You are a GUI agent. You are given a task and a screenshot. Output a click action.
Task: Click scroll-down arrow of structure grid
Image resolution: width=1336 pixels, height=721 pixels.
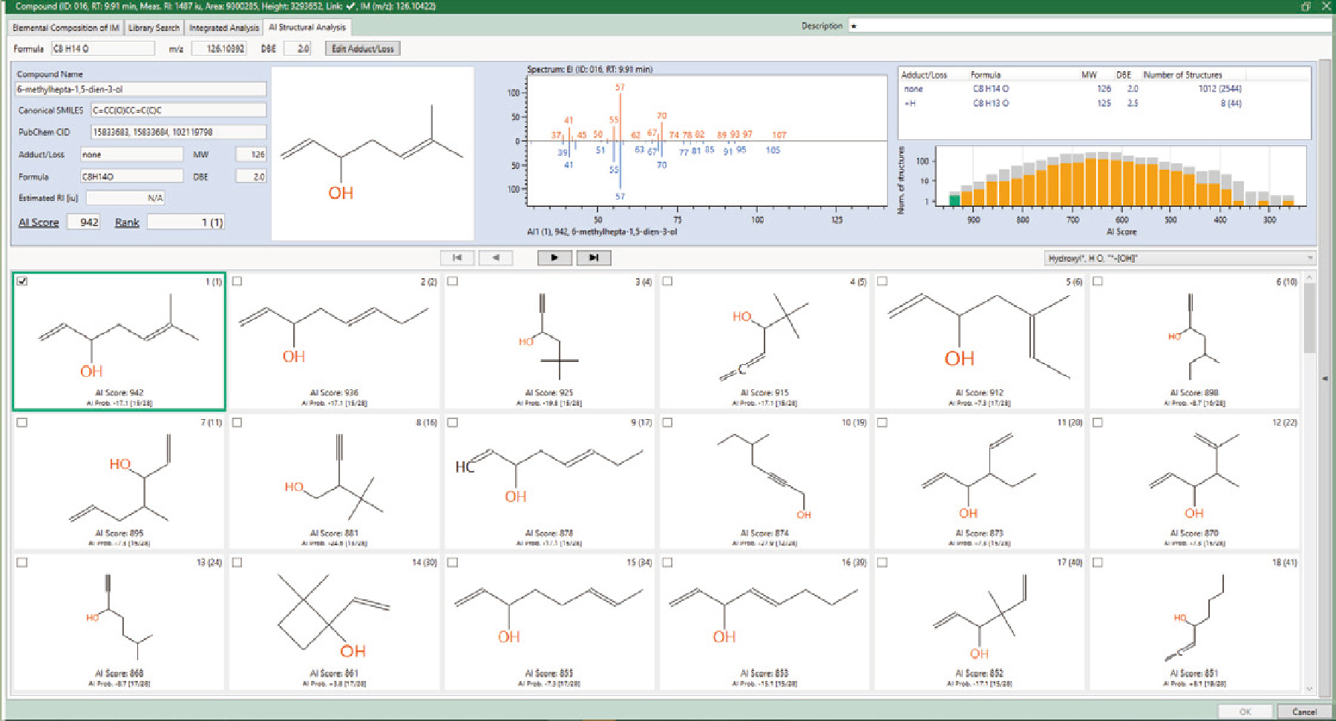(x=1309, y=688)
